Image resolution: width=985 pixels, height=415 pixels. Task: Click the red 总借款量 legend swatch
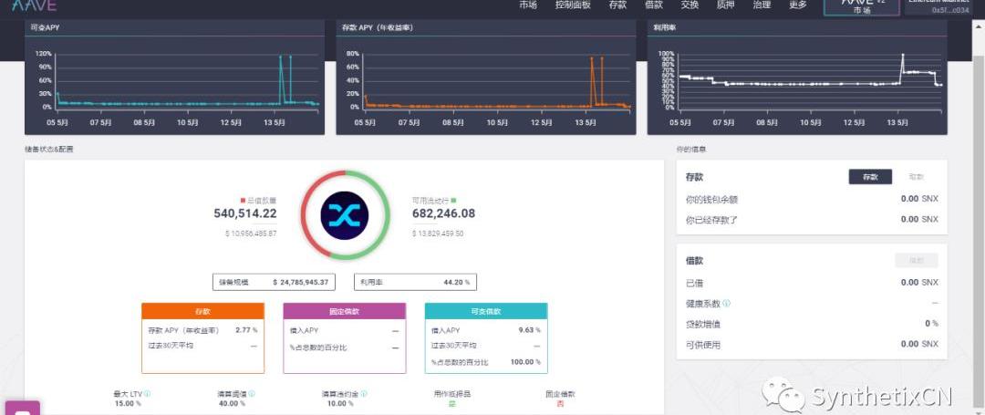[x=243, y=200]
